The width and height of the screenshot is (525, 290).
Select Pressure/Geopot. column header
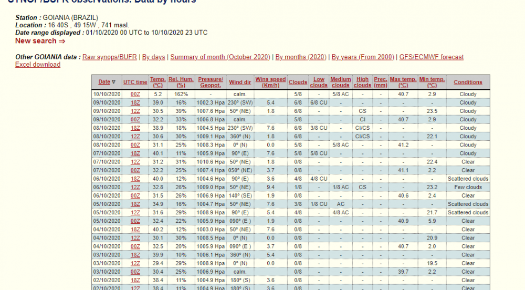pyautogui.click(x=211, y=82)
